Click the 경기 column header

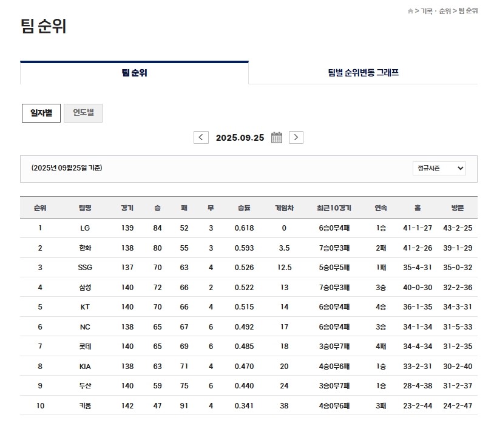click(127, 208)
